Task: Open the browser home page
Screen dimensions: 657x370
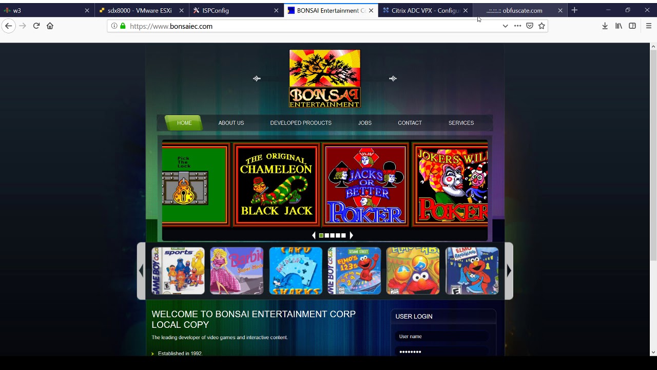Action: [x=50, y=26]
